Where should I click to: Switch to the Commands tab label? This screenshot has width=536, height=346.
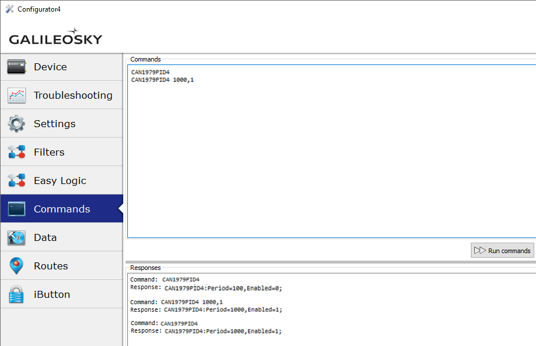click(62, 209)
